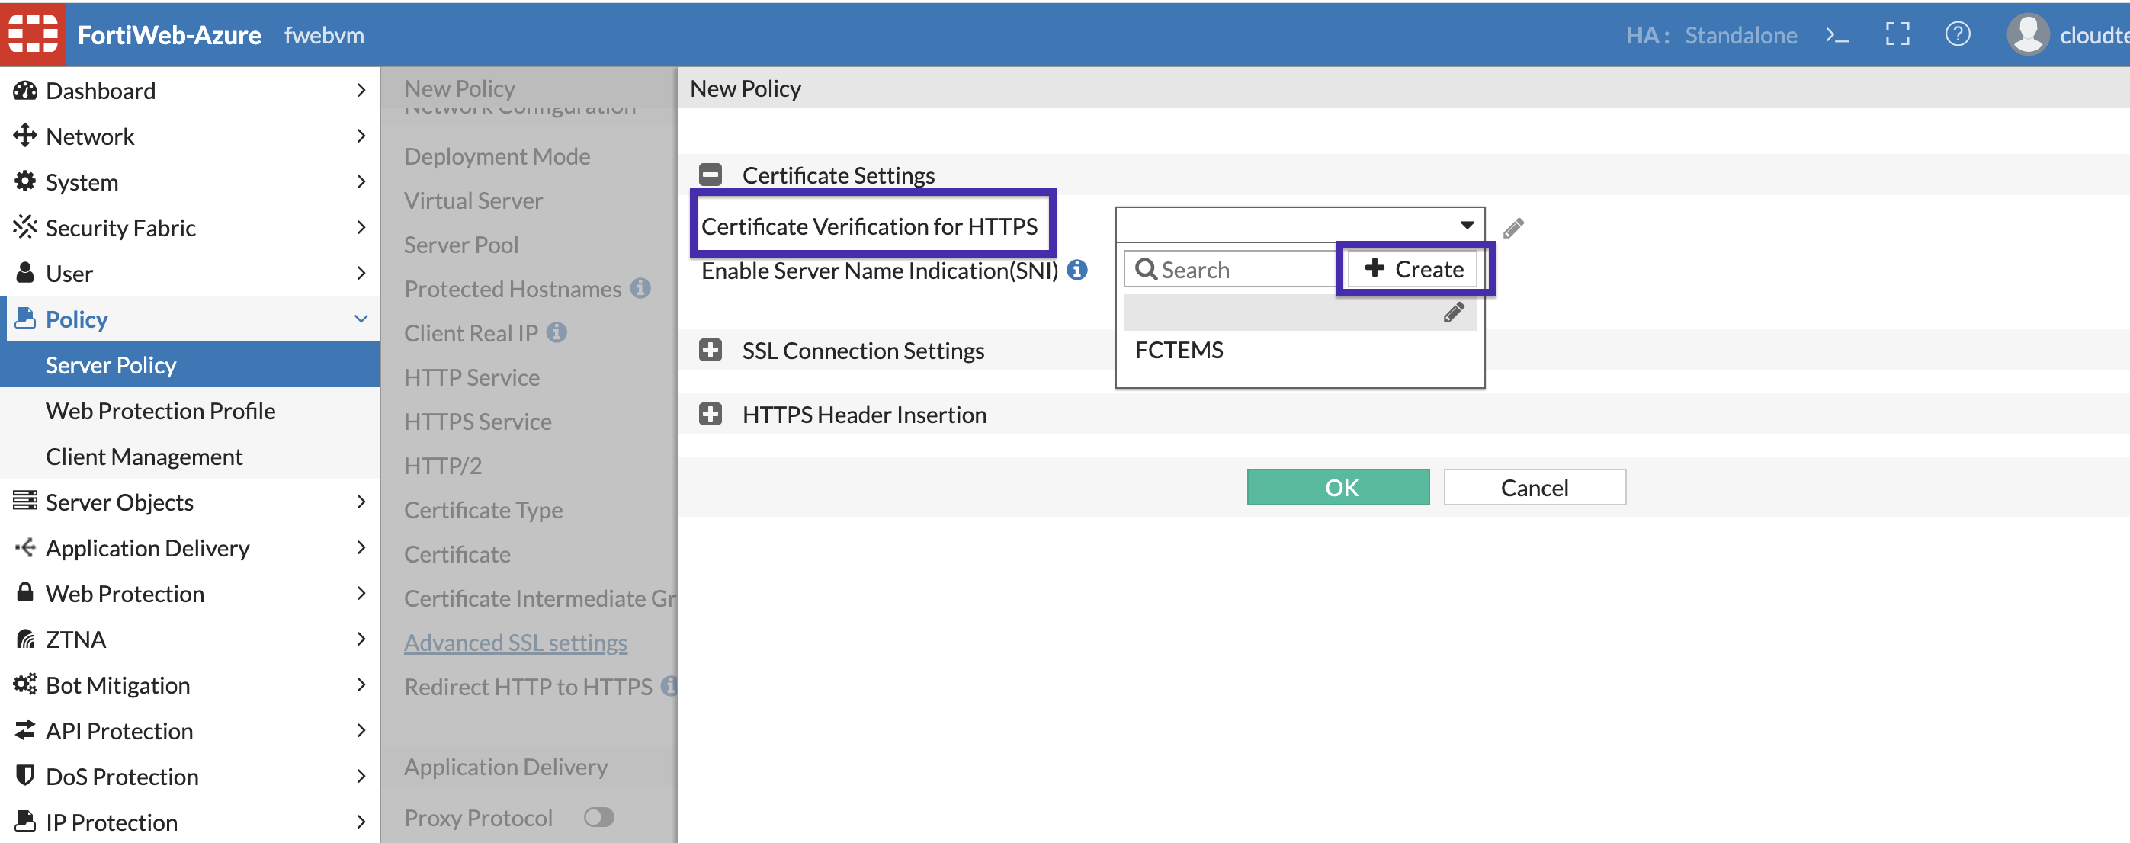
Task: Click the SNI info icon
Action: [1076, 269]
